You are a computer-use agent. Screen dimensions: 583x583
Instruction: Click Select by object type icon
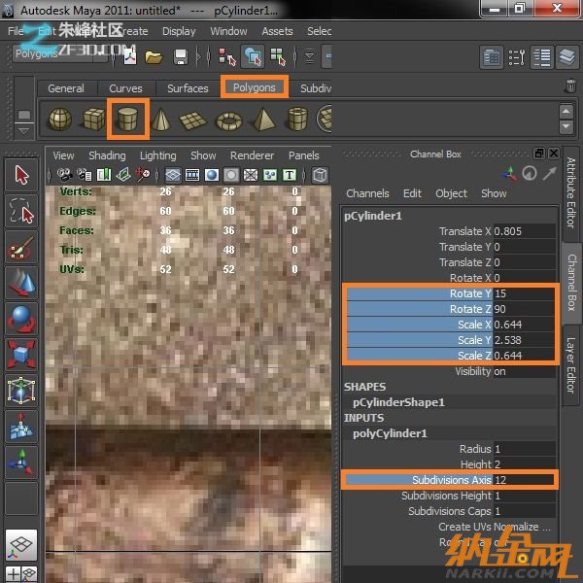click(x=253, y=56)
